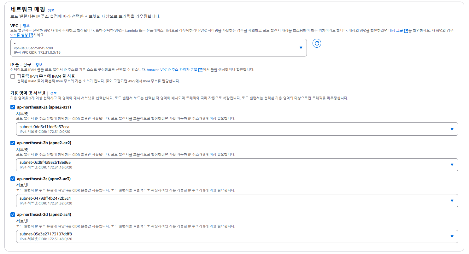Uncheck ap-northeast-2c availability zone
The height and width of the screenshot is (254, 469).
click(13, 179)
